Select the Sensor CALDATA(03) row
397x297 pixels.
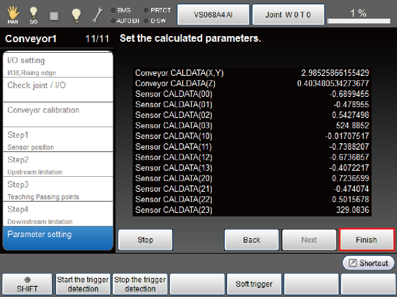pos(252,125)
